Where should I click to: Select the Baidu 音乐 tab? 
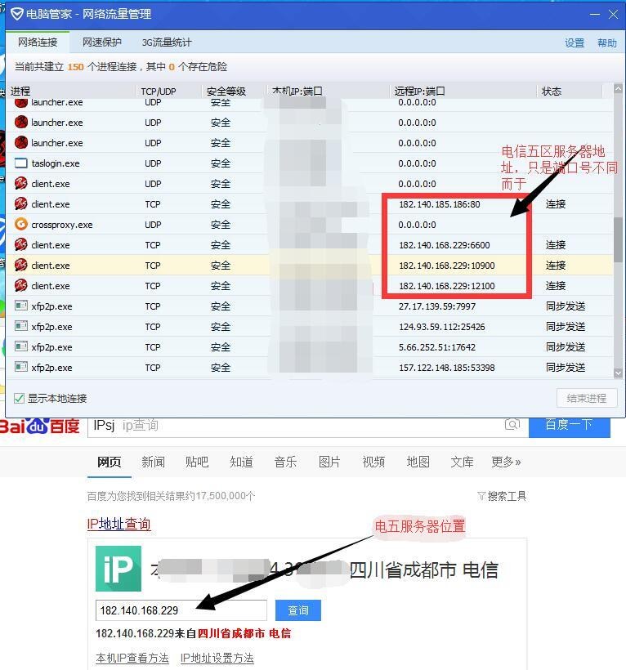point(285,462)
